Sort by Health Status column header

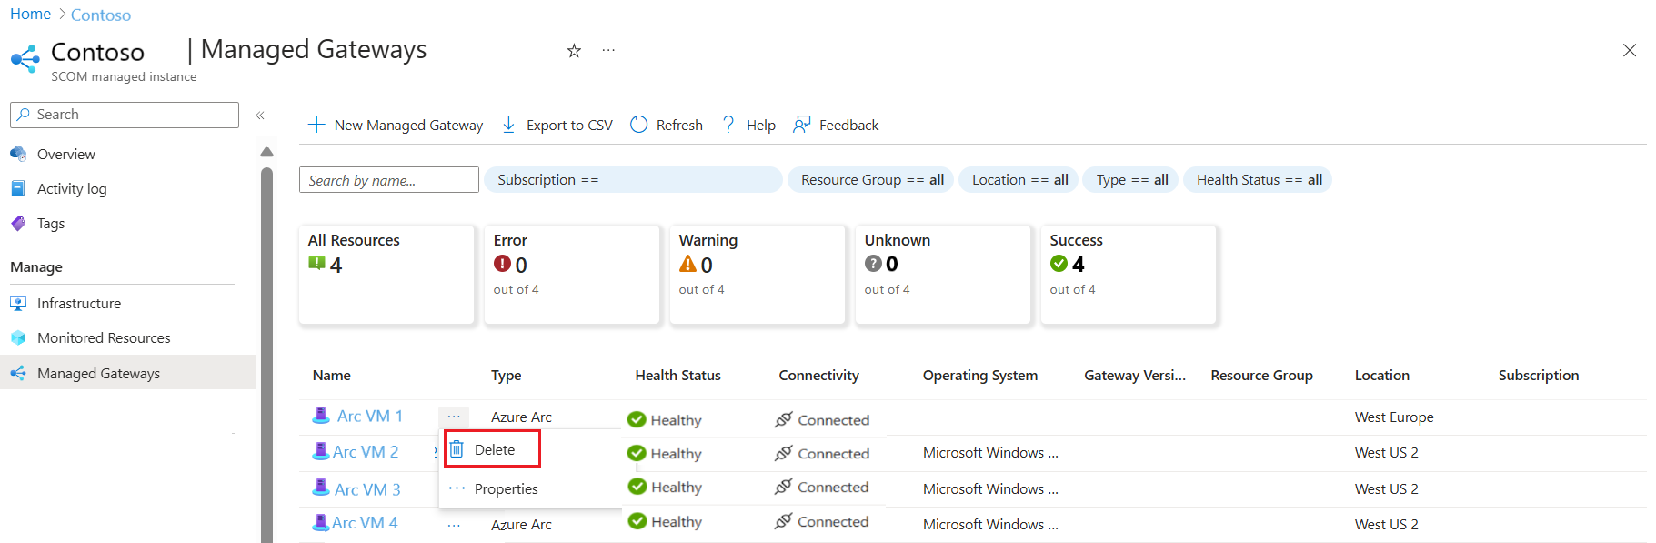click(677, 376)
